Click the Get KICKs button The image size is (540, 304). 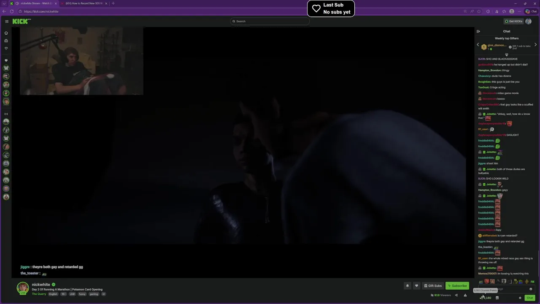coord(513,21)
